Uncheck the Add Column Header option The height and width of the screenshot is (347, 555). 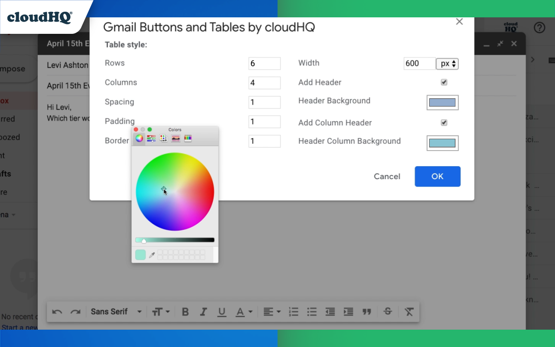[x=444, y=122]
